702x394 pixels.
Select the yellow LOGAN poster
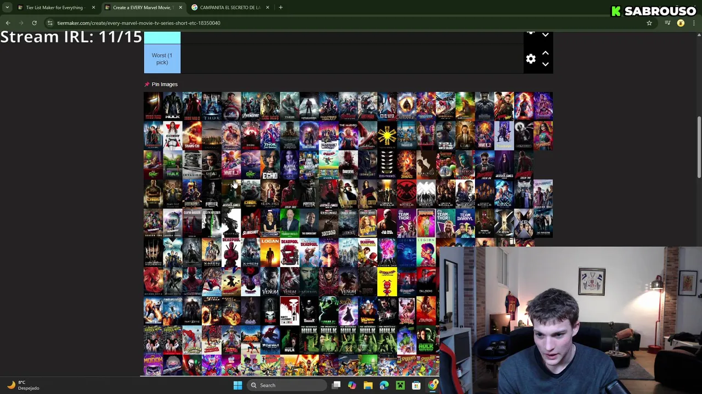(270, 252)
